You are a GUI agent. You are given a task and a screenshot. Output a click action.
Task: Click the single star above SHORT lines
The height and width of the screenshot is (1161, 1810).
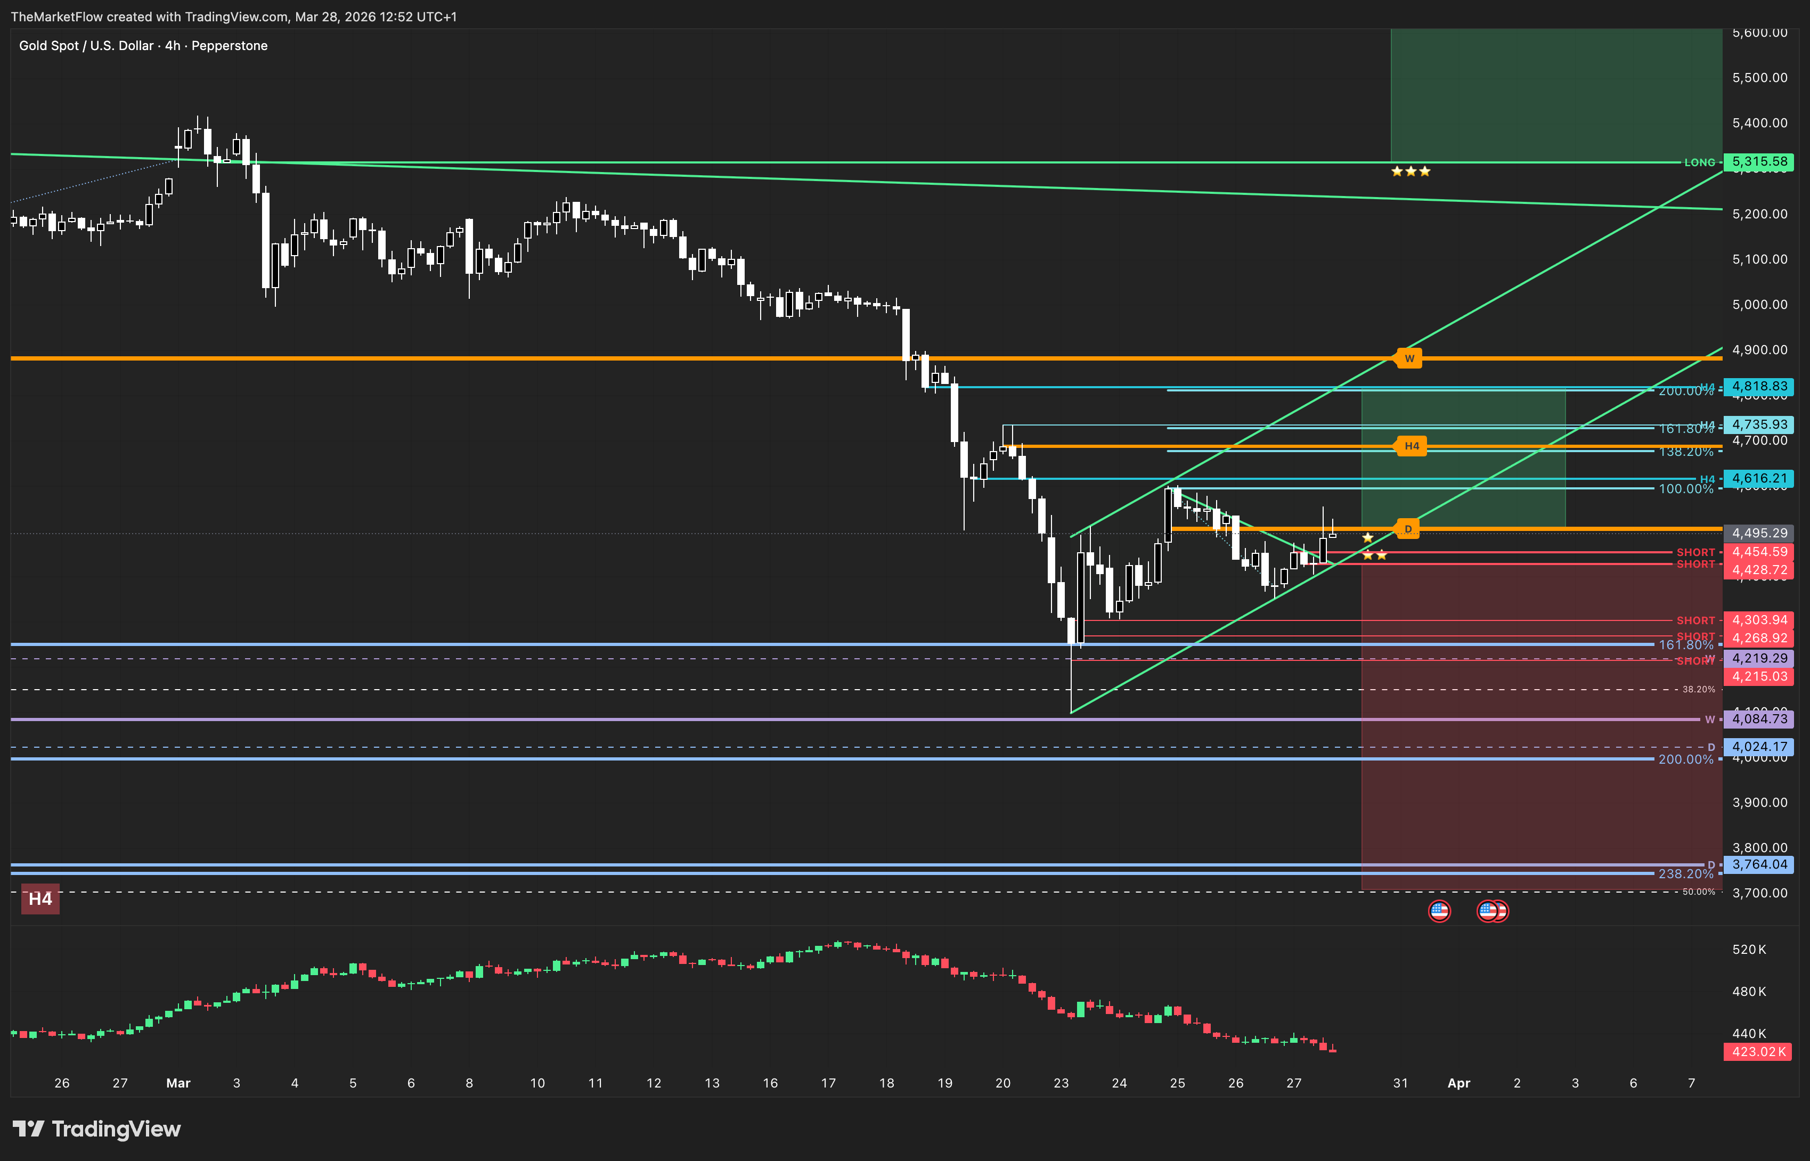(1367, 537)
